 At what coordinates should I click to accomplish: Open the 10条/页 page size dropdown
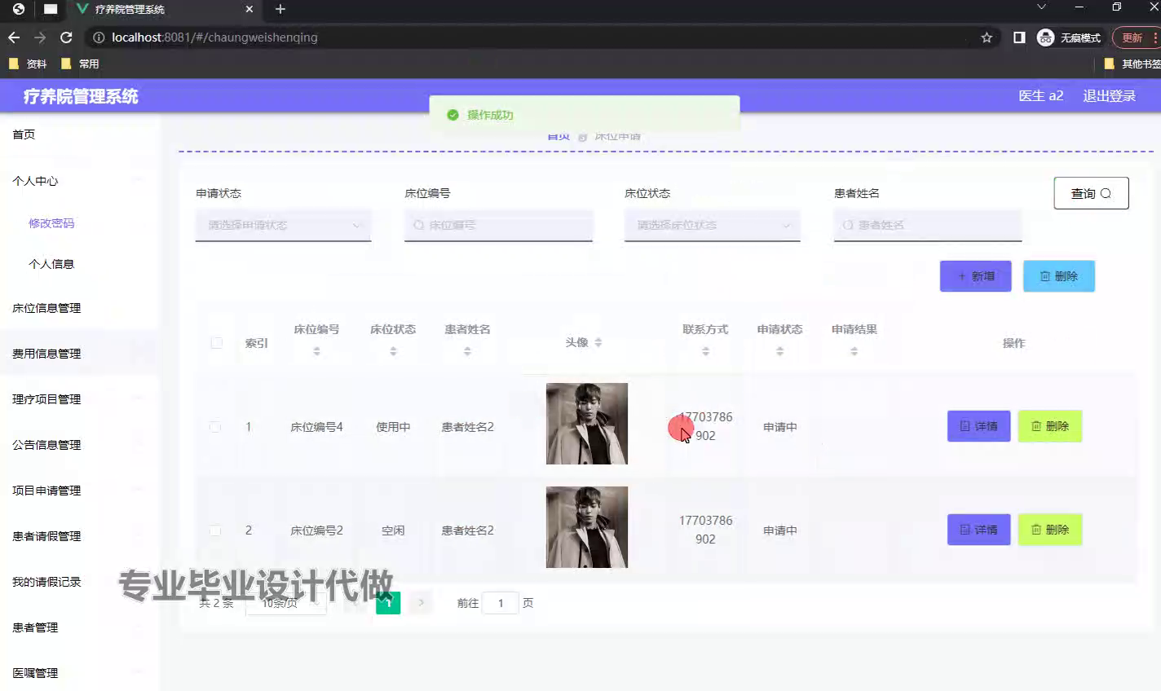click(x=285, y=603)
